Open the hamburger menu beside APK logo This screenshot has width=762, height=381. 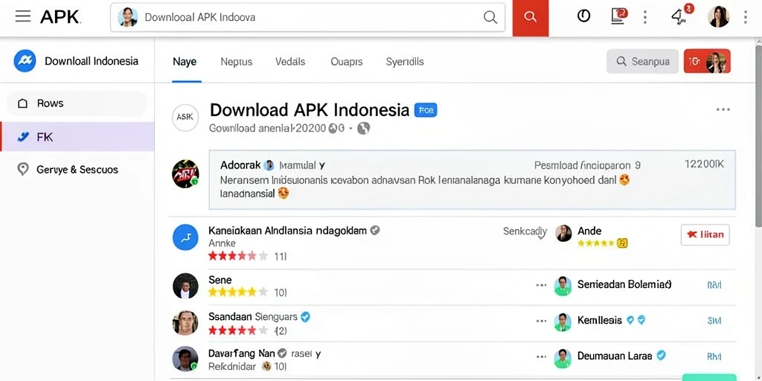[x=22, y=16]
